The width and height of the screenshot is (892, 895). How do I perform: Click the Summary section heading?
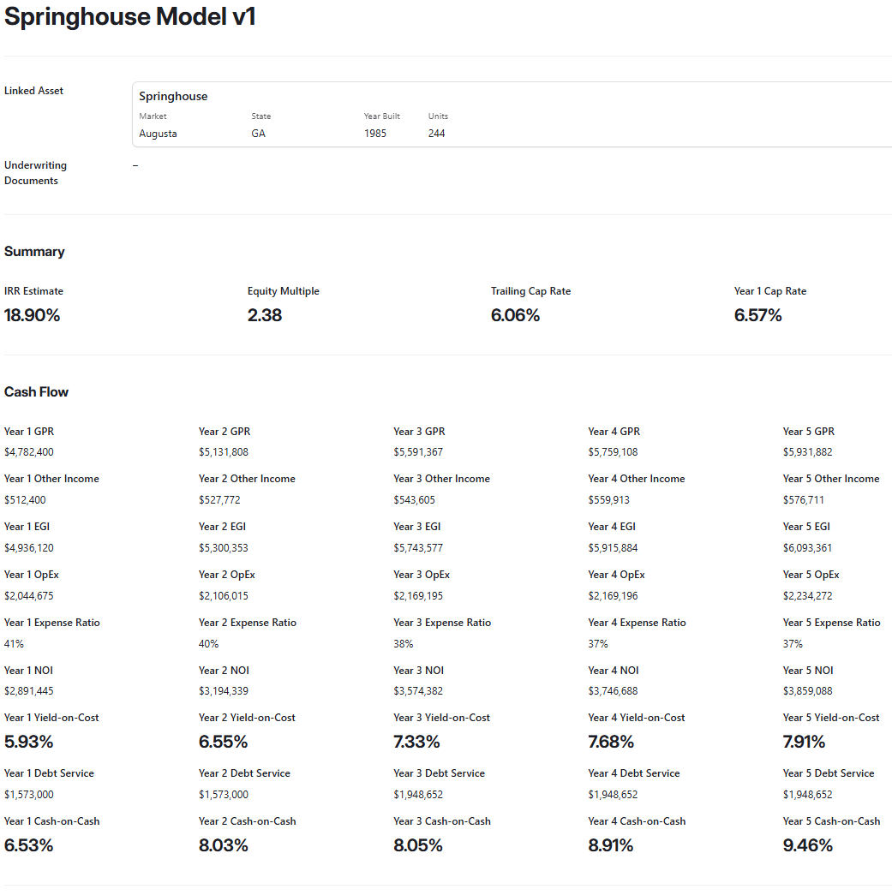(x=33, y=251)
